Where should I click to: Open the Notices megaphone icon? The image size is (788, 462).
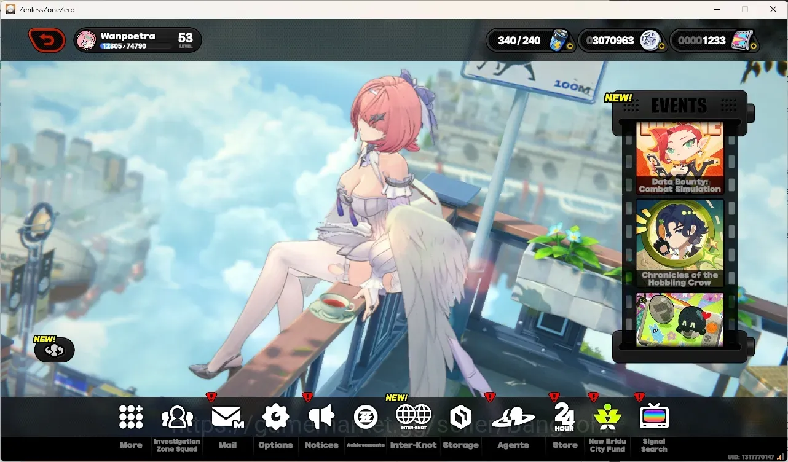(x=321, y=417)
